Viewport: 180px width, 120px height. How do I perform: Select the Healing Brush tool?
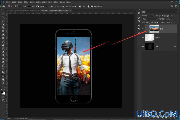coord(3,38)
